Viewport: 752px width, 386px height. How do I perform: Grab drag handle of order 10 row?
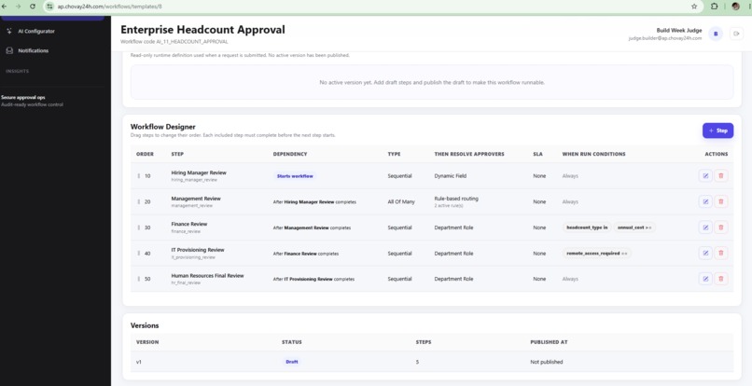(x=139, y=176)
